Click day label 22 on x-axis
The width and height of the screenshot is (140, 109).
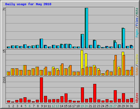point(94,106)
